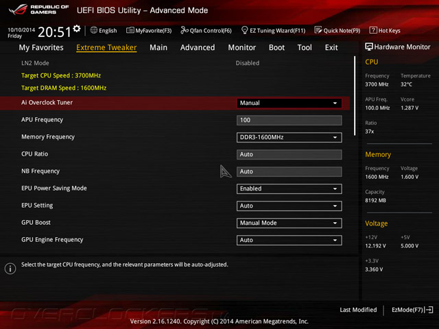439x329 pixels.
Task: Click the Hardware Monitor display icon
Action: [x=369, y=47]
